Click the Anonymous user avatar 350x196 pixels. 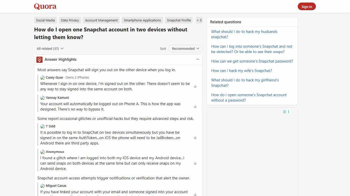[x=42, y=152]
